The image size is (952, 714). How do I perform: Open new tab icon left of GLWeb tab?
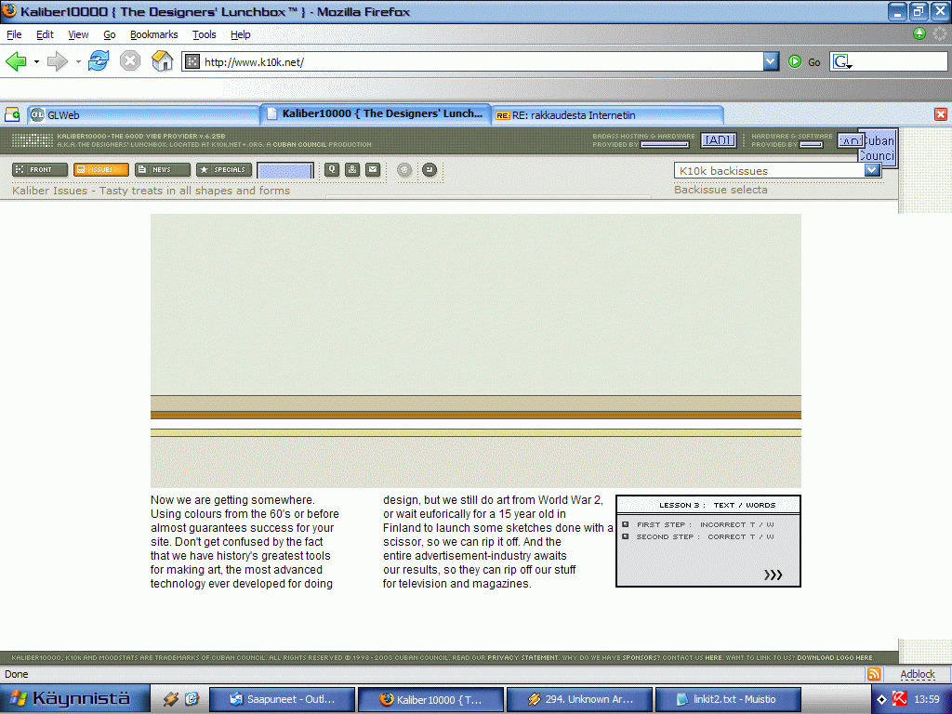(x=12, y=114)
